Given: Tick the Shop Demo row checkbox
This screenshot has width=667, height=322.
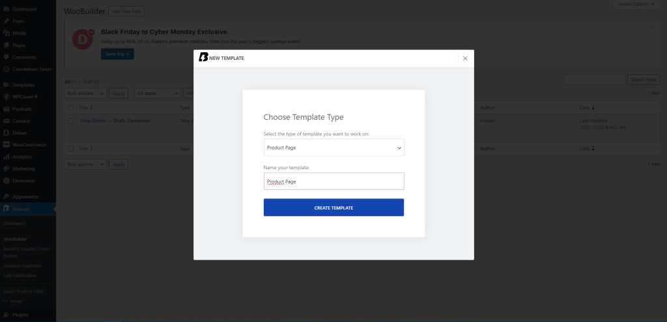Looking at the screenshot, I should [x=70, y=120].
